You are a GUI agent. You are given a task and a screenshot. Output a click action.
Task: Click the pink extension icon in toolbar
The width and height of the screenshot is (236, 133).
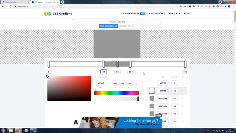point(210,7)
